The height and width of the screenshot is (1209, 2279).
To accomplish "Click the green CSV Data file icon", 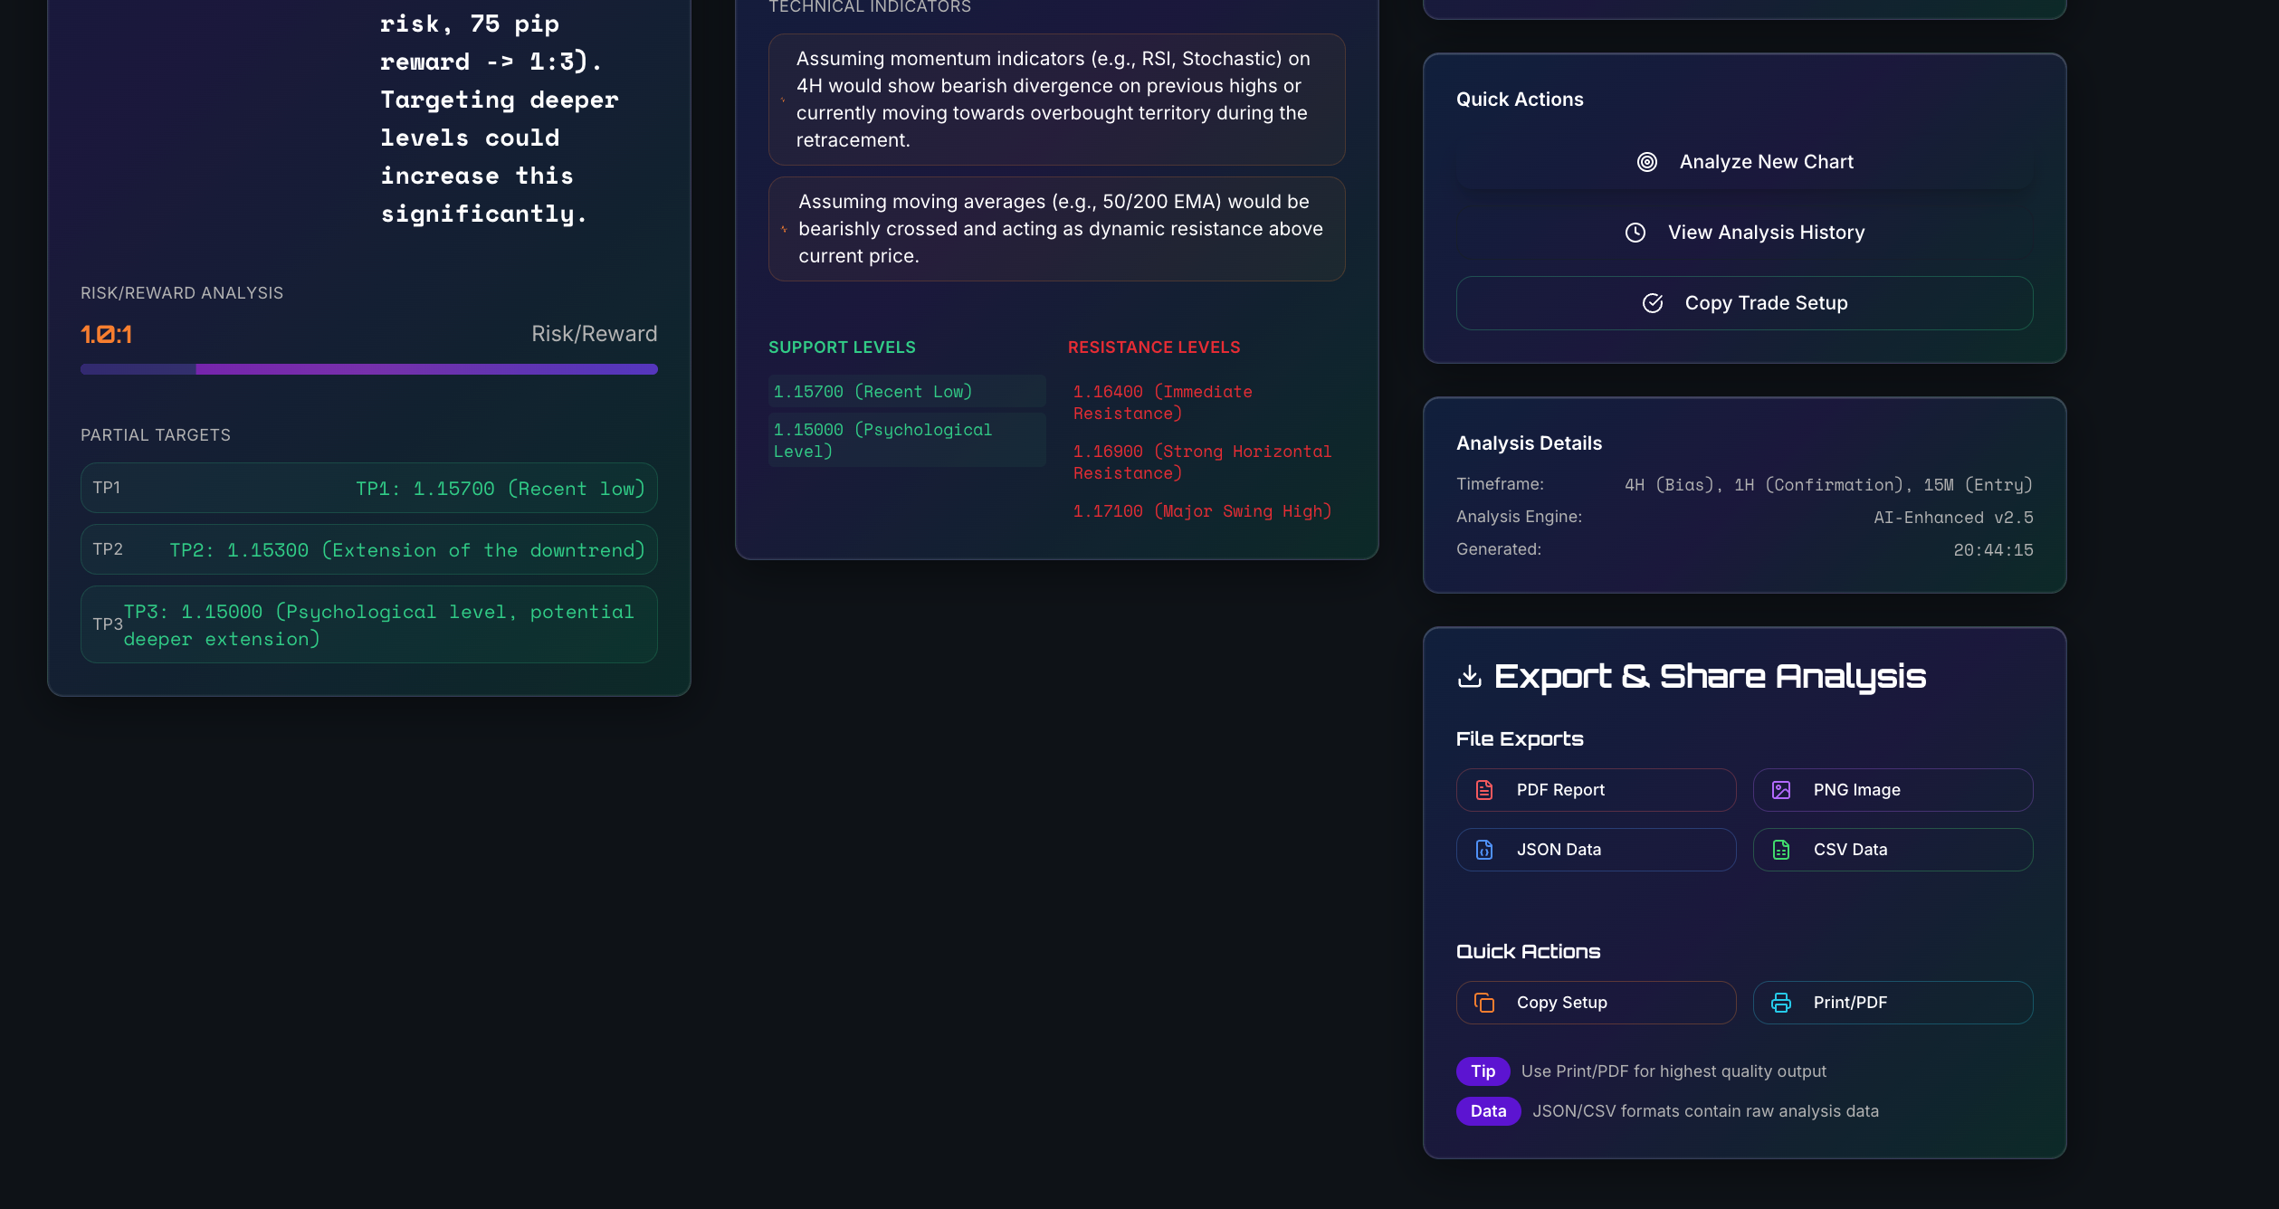I will 1781,850.
